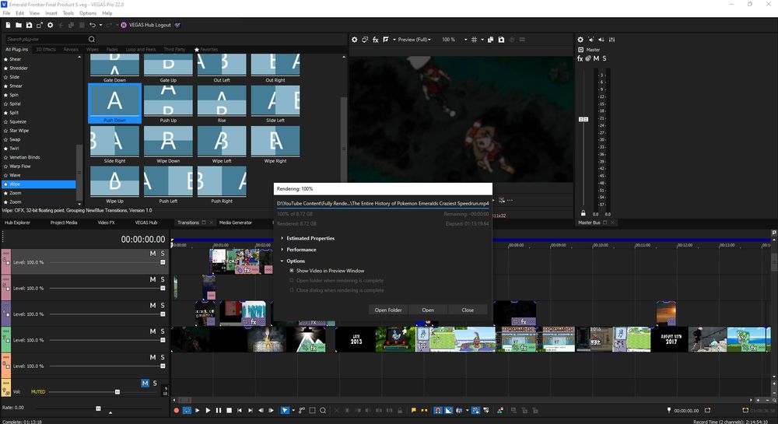Select Venetian Blinds transition in list
Image resolution: width=778 pixels, height=424 pixels.
(x=24, y=157)
